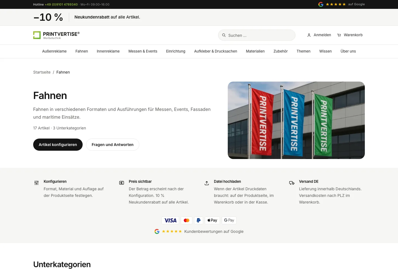Image resolution: width=398 pixels, height=271 pixels.
Task: Click the -10 % discount banner
Action: click(x=48, y=17)
